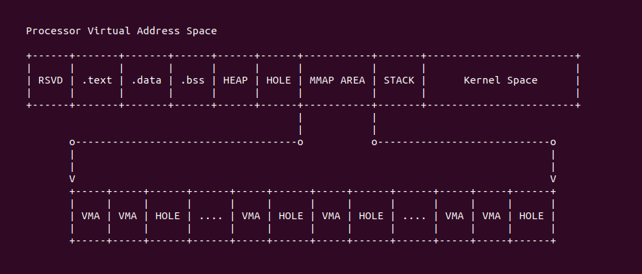
Task: Select the second "...." ellipsis cell in the bottom row
Action: click(415, 216)
